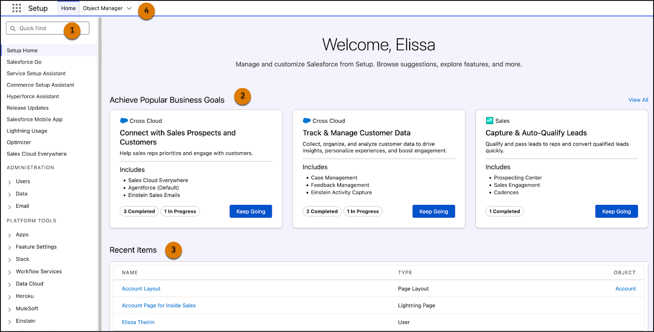Click Cross Cloud icon on Connect with Sales Prospects card
The image size is (654, 332).
[124, 121]
